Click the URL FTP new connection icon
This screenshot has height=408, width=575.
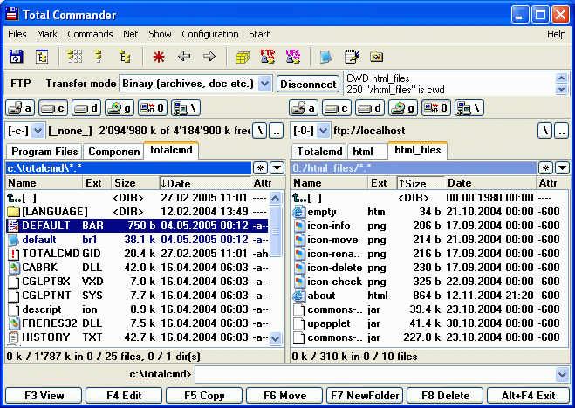point(293,57)
